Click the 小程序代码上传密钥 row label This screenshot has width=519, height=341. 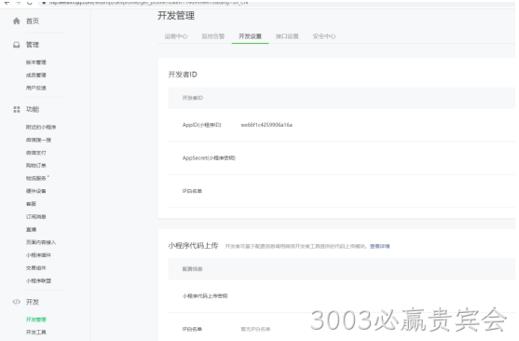[x=205, y=296]
